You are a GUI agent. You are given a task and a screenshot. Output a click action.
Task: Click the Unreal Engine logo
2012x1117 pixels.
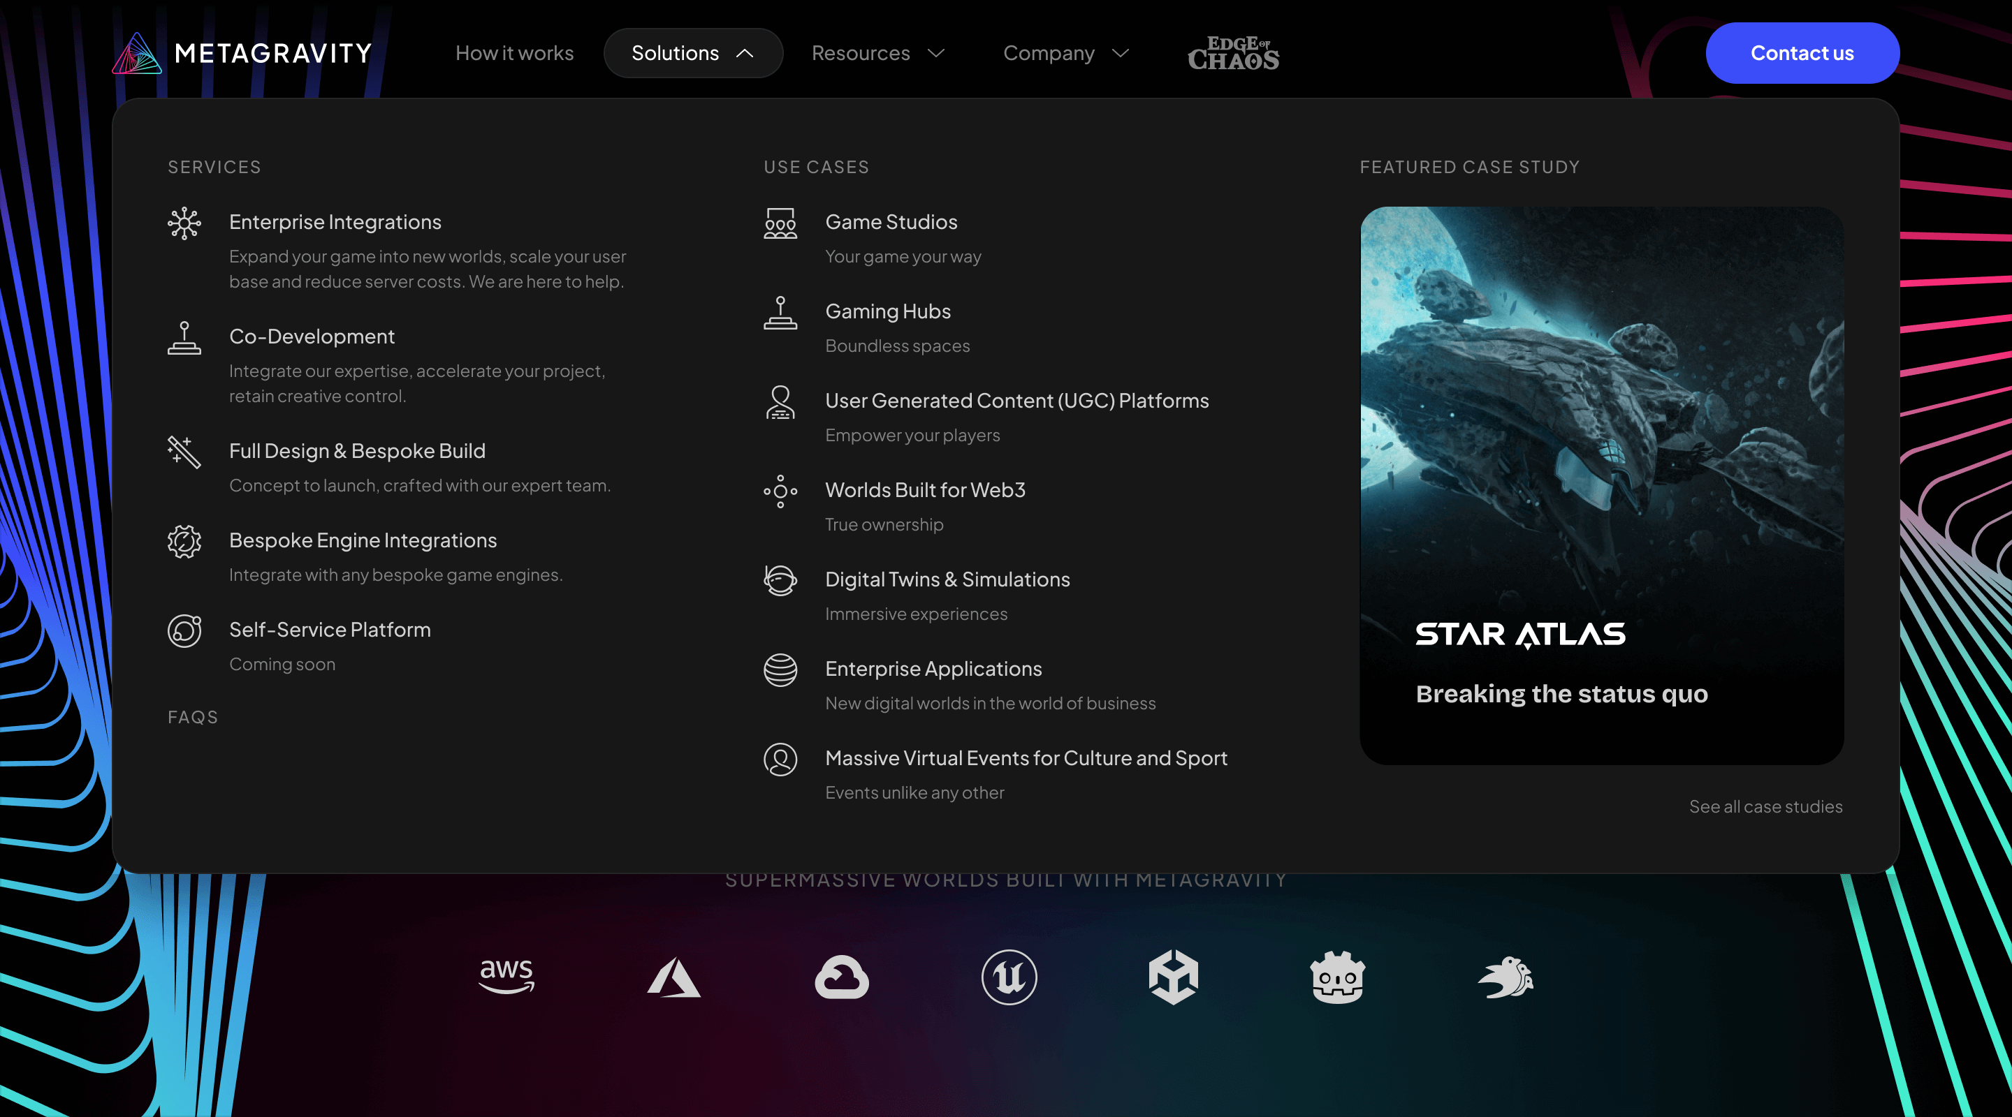point(1008,977)
